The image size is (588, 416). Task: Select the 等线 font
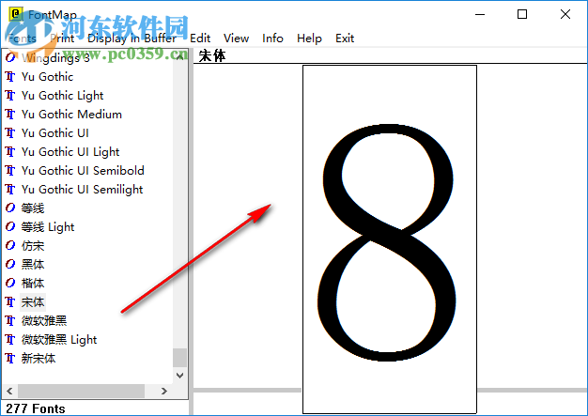click(33, 208)
